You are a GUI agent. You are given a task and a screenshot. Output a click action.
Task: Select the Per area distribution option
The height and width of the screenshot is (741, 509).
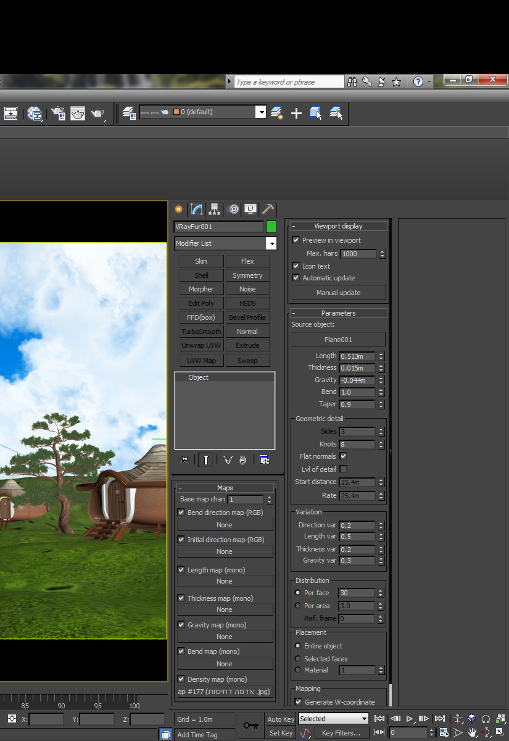pos(298,606)
